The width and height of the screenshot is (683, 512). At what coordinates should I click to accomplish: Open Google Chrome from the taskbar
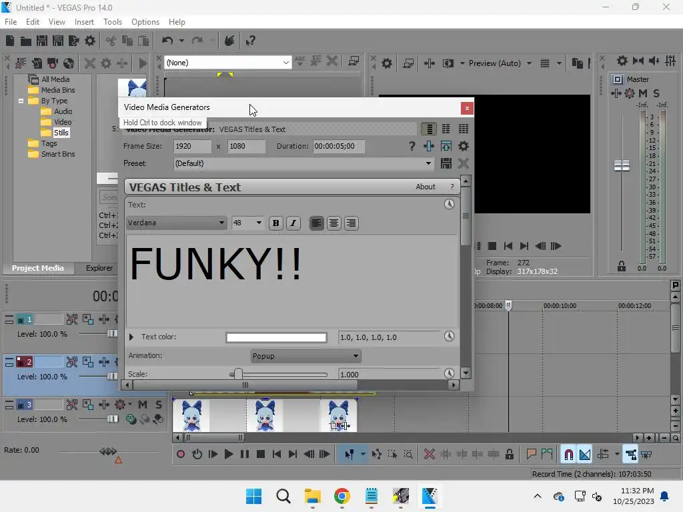click(342, 496)
